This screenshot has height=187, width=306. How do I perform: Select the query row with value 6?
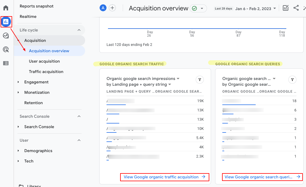point(259,110)
